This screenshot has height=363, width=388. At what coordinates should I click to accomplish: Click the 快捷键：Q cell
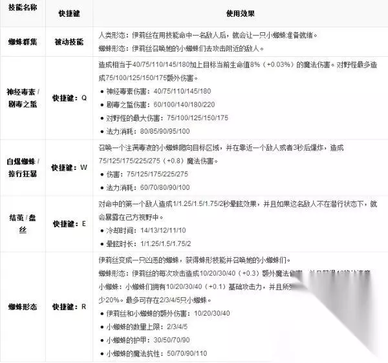point(69,98)
